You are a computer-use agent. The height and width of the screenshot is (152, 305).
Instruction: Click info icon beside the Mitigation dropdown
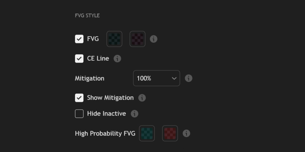188,78
